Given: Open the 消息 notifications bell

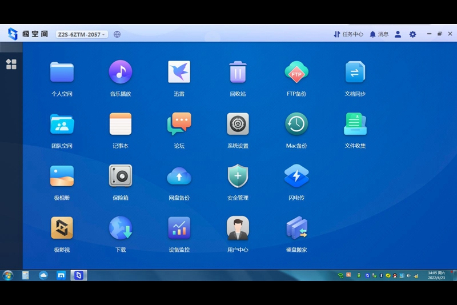Looking at the screenshot, I should [x=379, y=34].
